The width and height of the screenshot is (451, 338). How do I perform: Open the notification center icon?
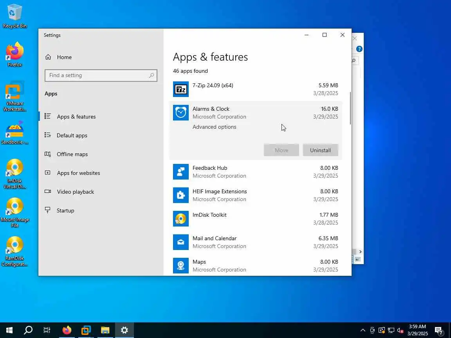(438, 330)
